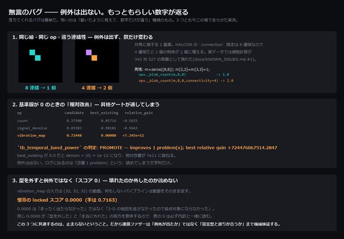Click the line explaining denom = |0| + 1e-12
The height and width of the screenshot is (239, 344).
97,156
